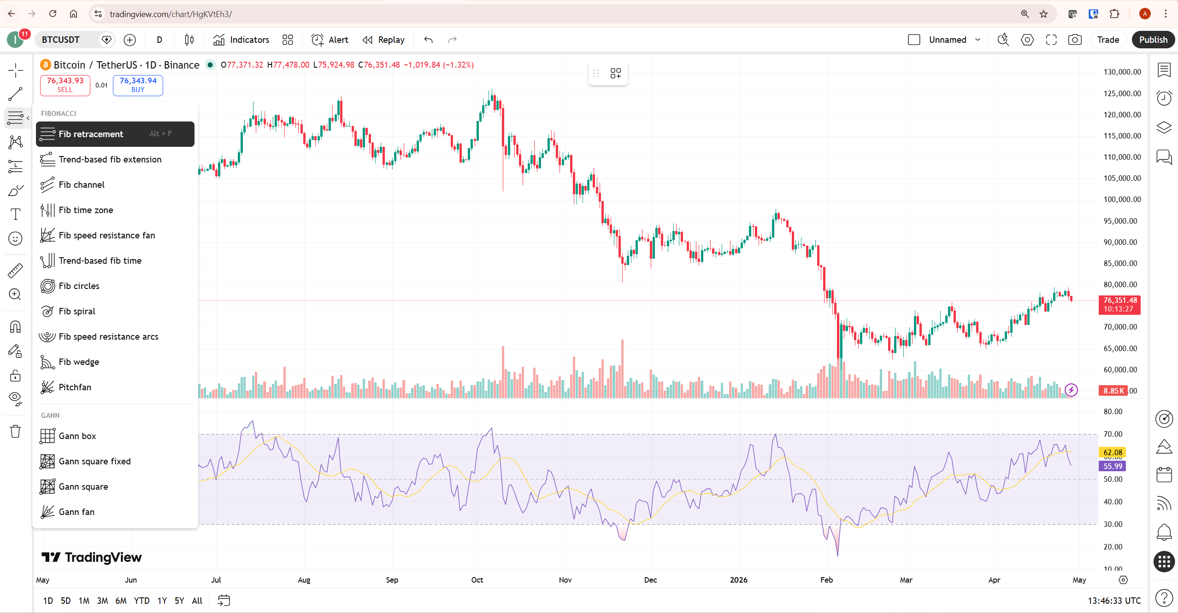Open the Indicators dialog
Image resolution: width=1178 pixels, height=613 pixels.
point(241,40)
